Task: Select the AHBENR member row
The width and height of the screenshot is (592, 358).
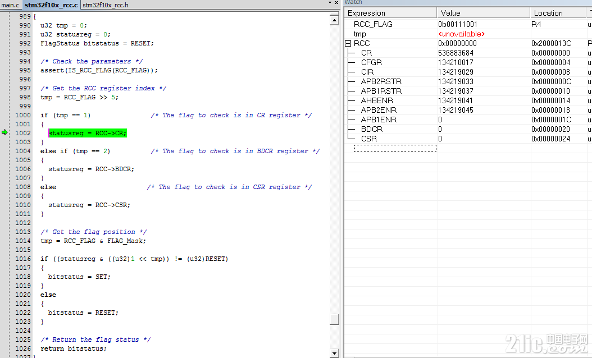Action: (377, 101)
